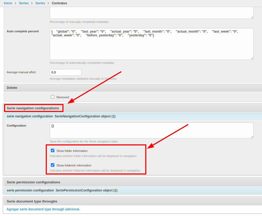Uncheck Show folder information
Viewport: 262px width, 216px height.
tap(53, 151)
